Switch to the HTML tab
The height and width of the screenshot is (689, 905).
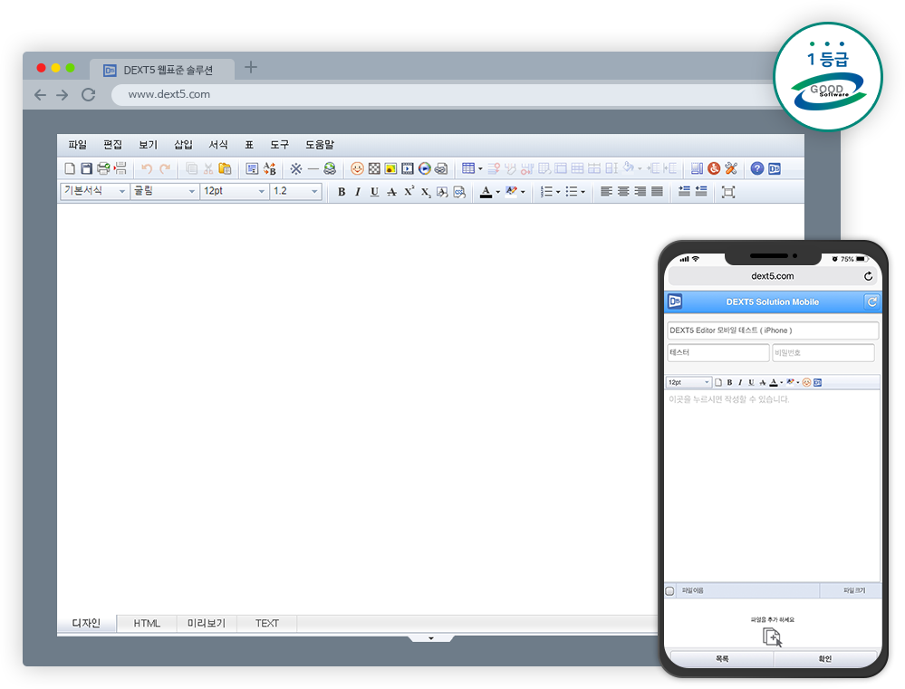pyautogui.click(x=147, y=623)
